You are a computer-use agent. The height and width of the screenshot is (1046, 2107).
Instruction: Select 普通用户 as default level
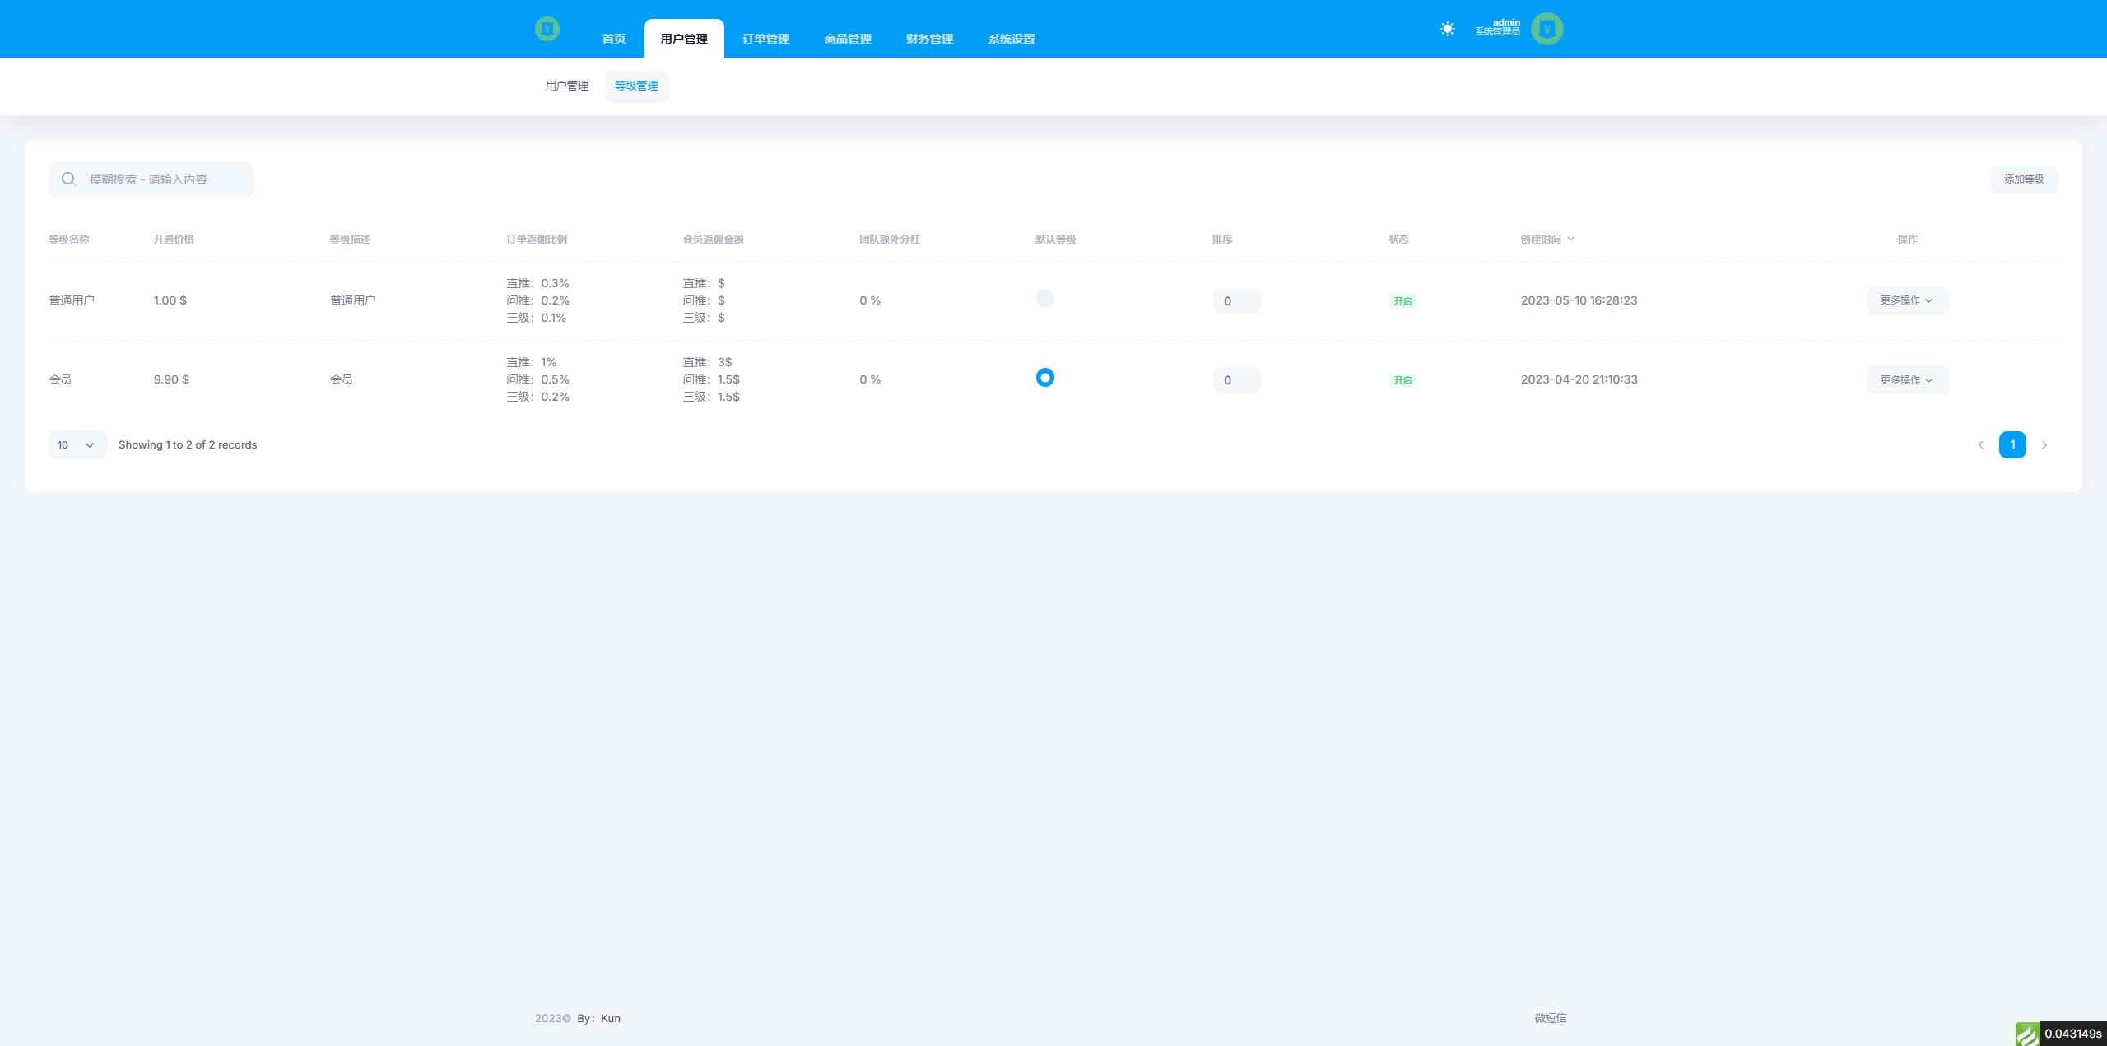pyautogui.click(x=1044, y=299)
